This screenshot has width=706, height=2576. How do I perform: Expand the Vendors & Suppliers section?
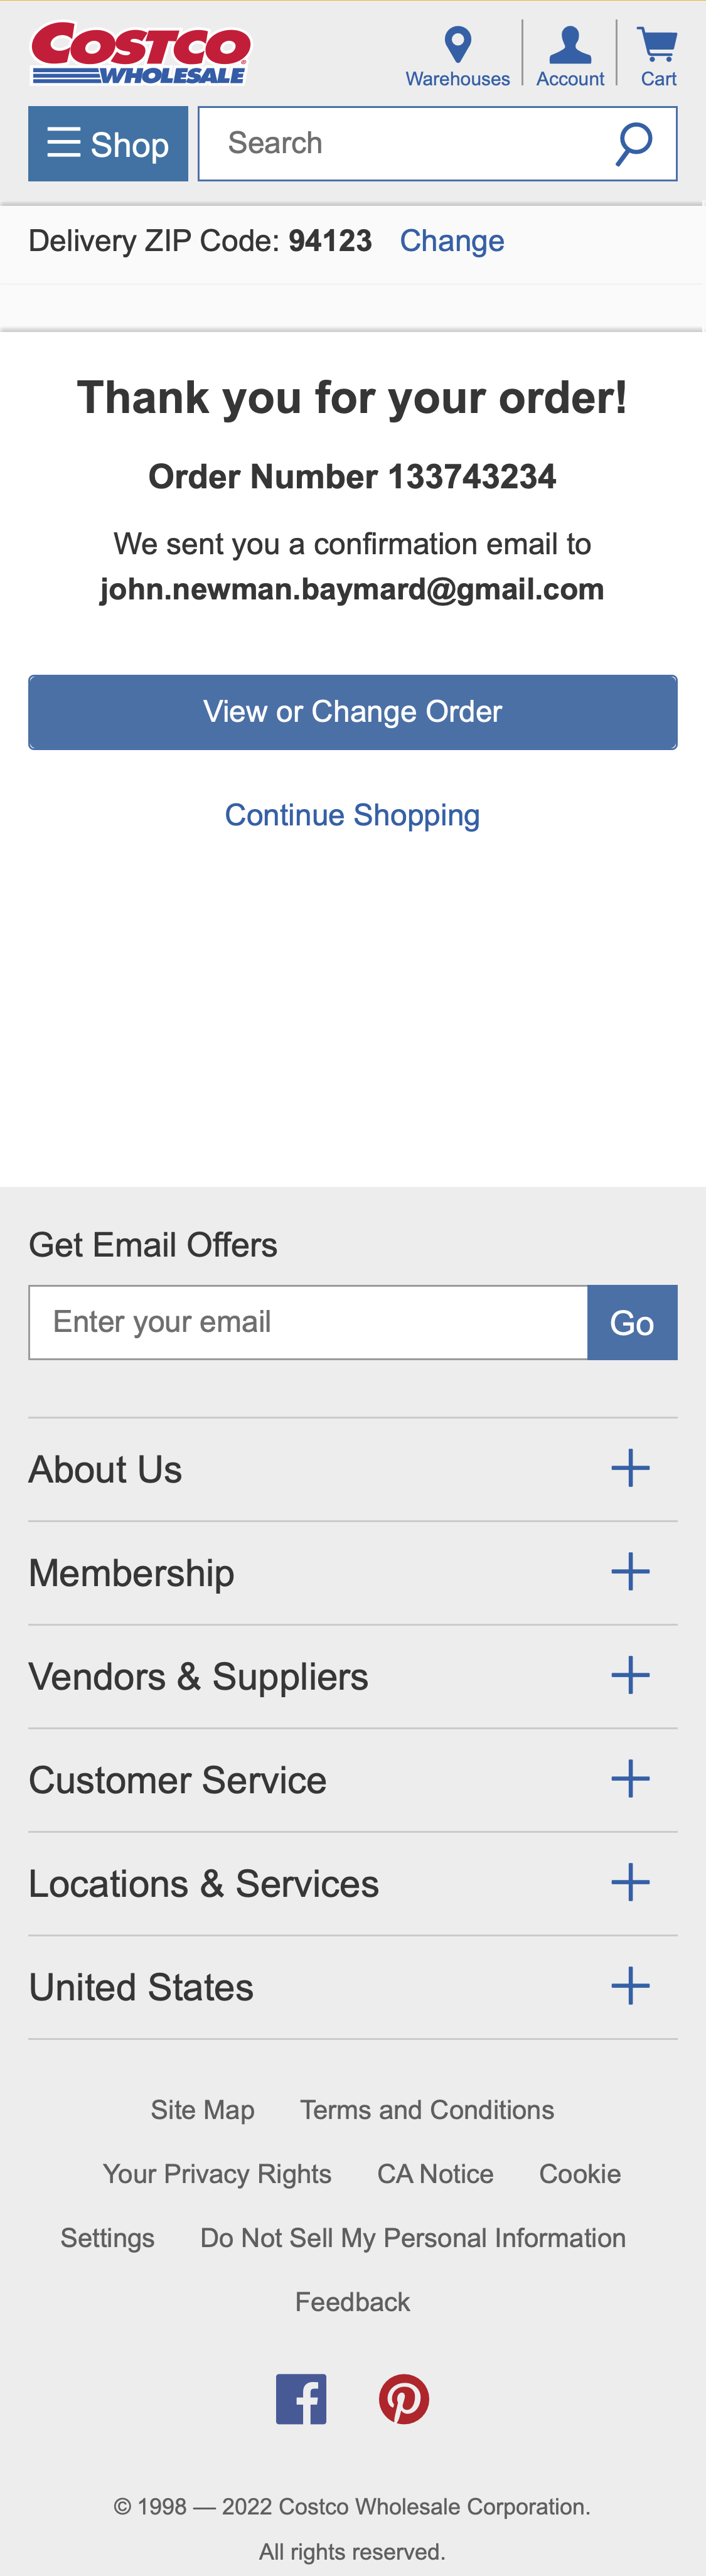click(630, 1676)
